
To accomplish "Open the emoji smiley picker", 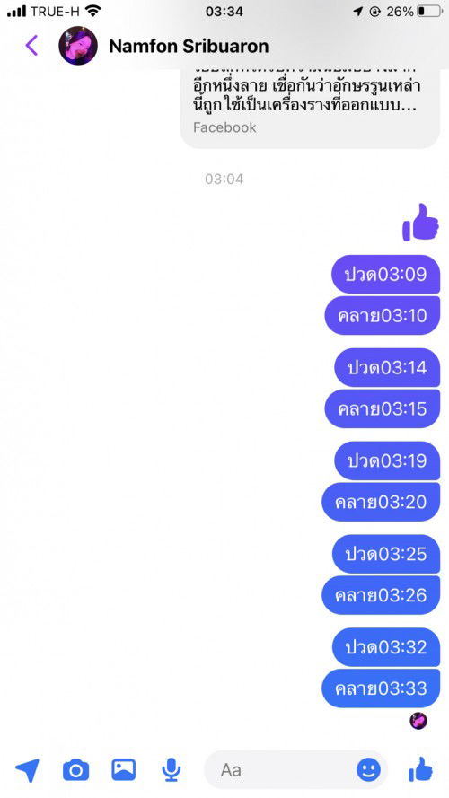I will pos(368,770).
